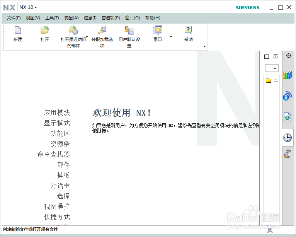The width and height of the screenshot is (296, 237).
Task: Minimize the NX 10 window
Action: 272,8
